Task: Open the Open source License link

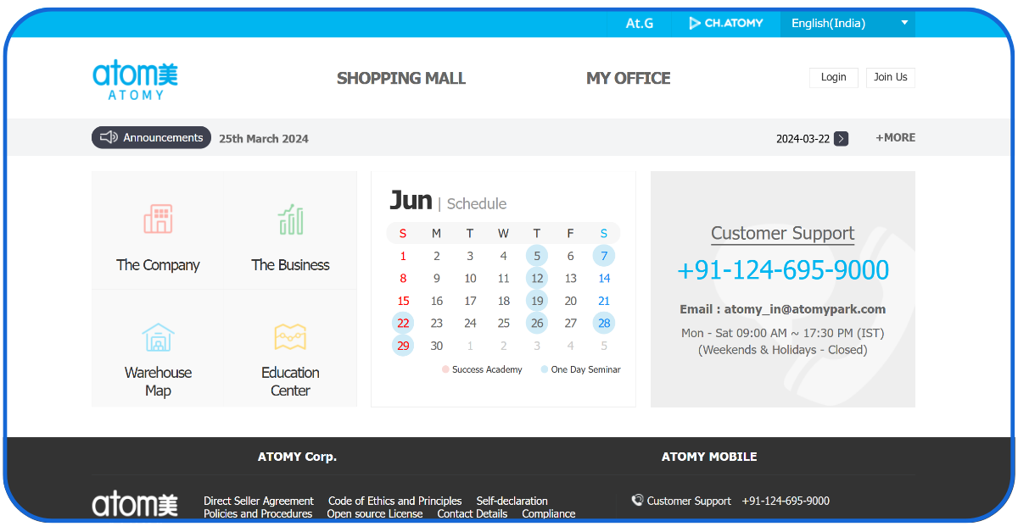Action: 375,514
